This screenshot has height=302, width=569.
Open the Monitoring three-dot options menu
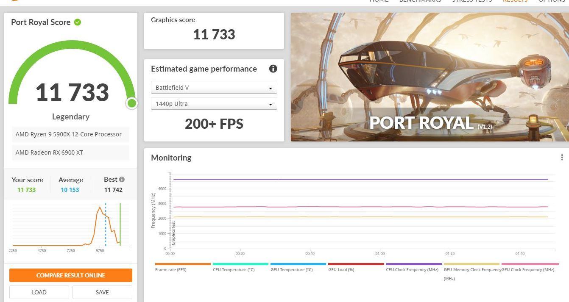tap(562, 158)
